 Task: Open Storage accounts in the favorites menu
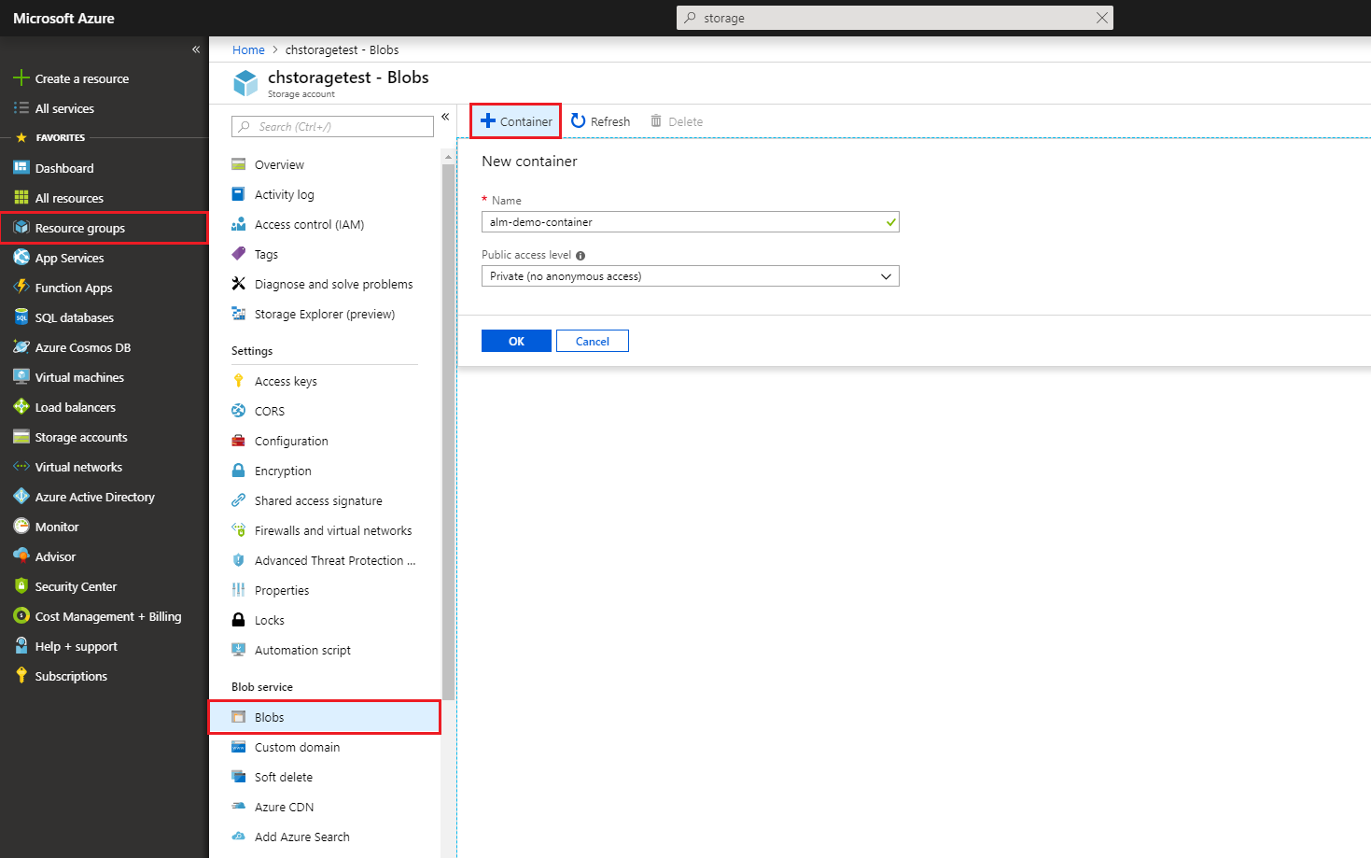(80, 437)
